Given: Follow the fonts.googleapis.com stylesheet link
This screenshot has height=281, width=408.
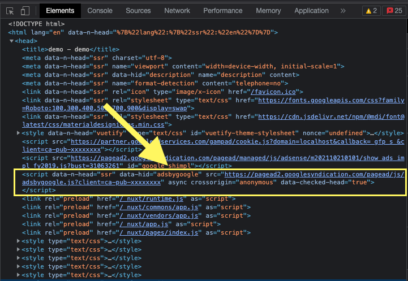Looking at the screenshot, I should tap(331, 100).
